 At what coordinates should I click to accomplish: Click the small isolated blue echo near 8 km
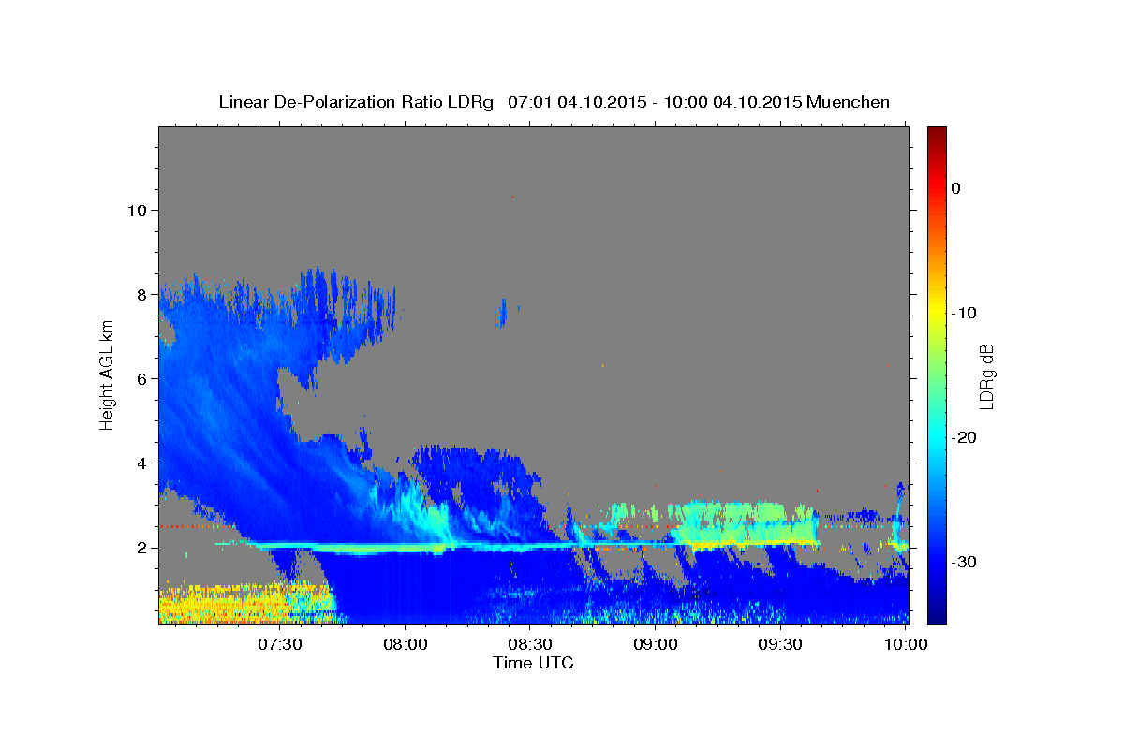click(503, 313)
